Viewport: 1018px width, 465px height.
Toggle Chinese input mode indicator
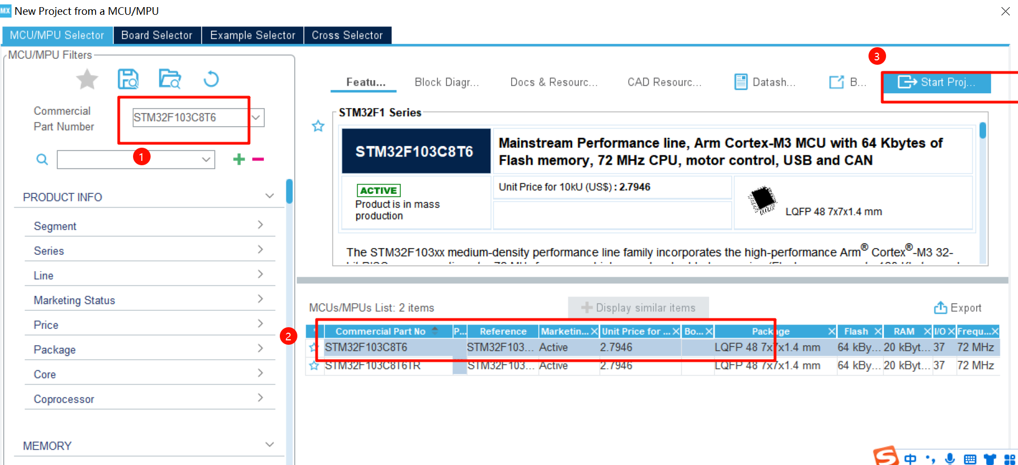coord(910,459)
